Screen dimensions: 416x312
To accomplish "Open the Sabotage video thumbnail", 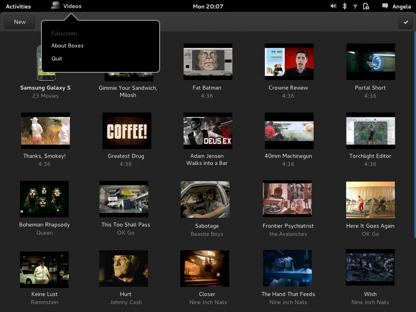I will point(205,199).
